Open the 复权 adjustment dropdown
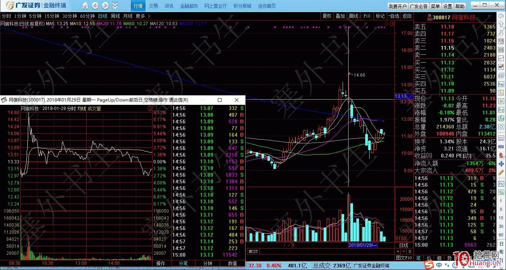 pyautogui.click(x=327, y=16)
